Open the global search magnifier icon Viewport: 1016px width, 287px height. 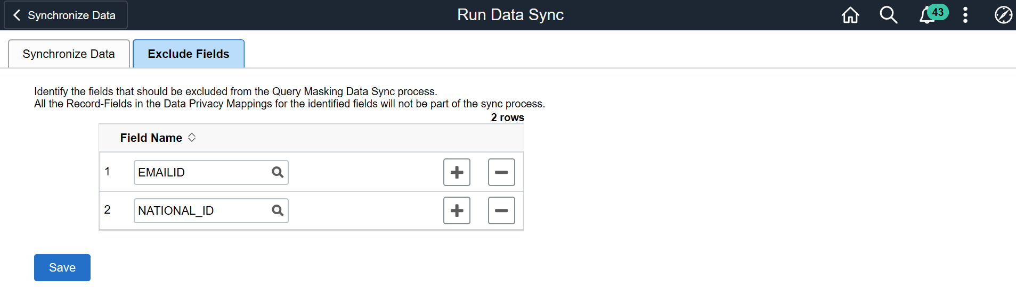coord(888,15)
